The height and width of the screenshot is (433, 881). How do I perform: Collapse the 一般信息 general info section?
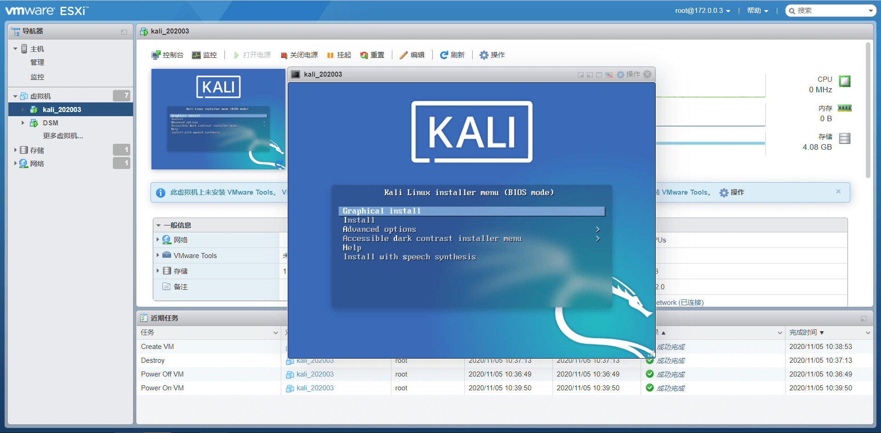(158, 225)
